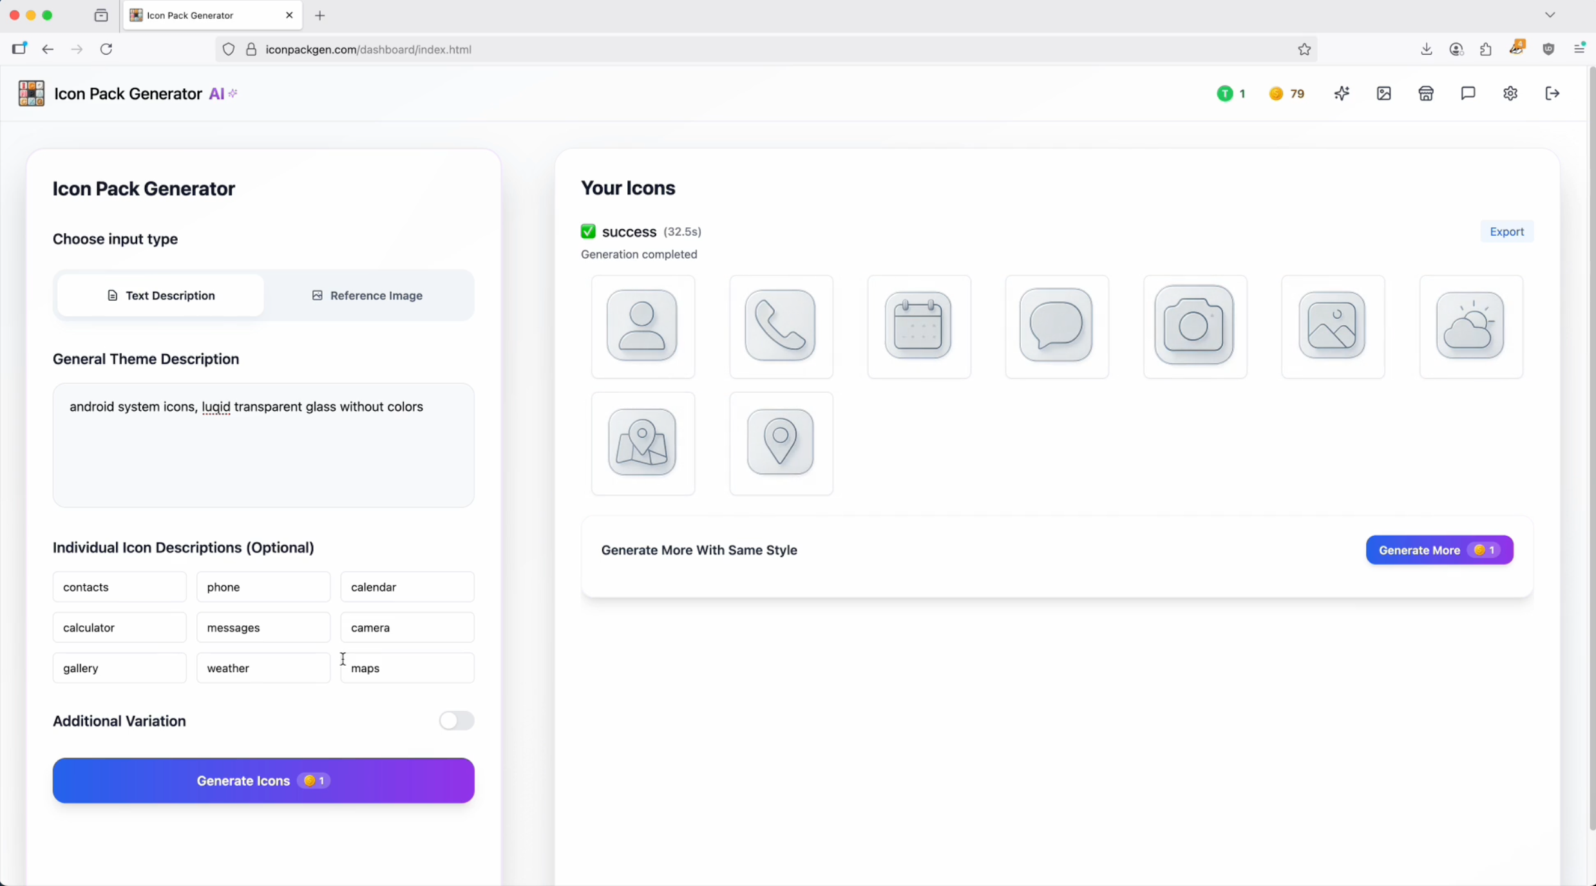Select the generated weather icon thumbnail

pos(1470,326)
